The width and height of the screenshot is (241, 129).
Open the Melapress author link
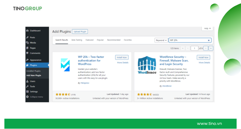tap(85, 83)
